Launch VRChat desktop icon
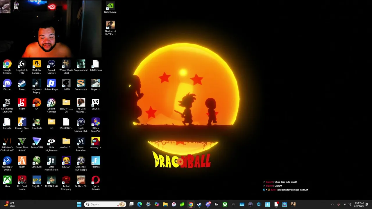Screen dimensions: 372x209 pyautogui.click(x=96, y=104)
